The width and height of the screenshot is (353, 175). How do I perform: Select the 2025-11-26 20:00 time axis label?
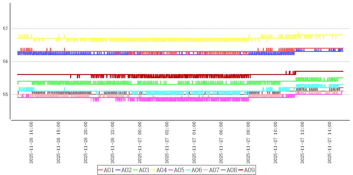point(85,143)
